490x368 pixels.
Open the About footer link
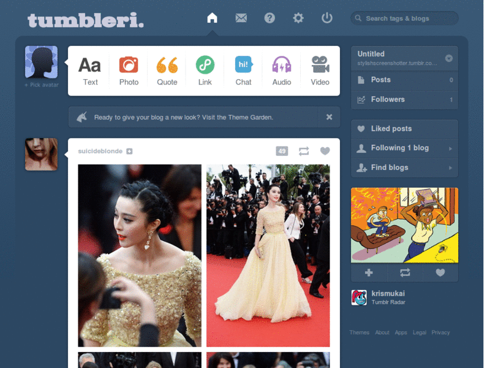coord(382,332)
